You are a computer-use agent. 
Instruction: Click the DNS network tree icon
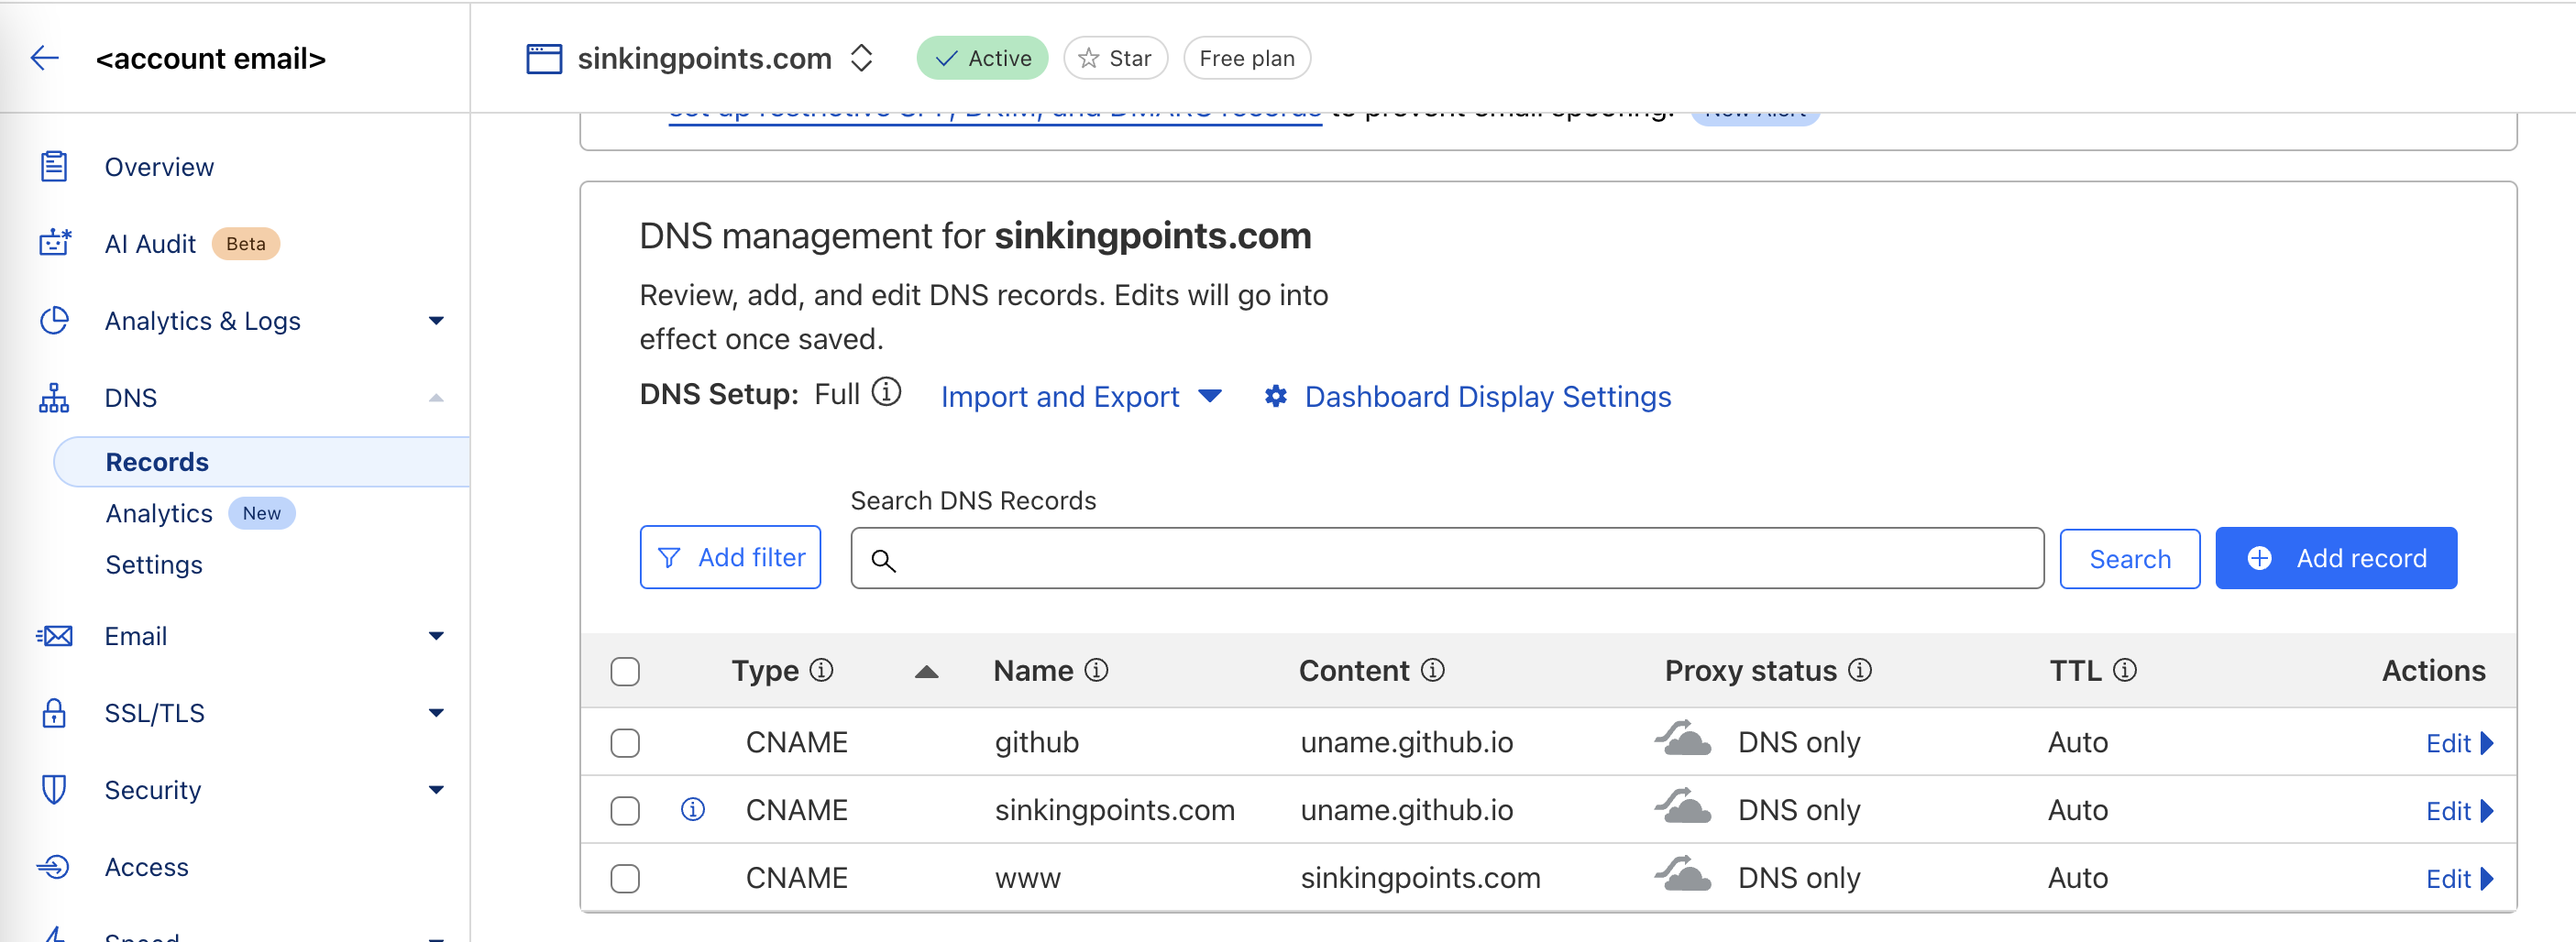point(54,397)
